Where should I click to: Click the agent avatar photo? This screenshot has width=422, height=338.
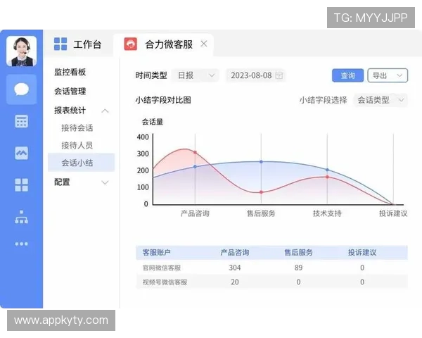(22, 51)
